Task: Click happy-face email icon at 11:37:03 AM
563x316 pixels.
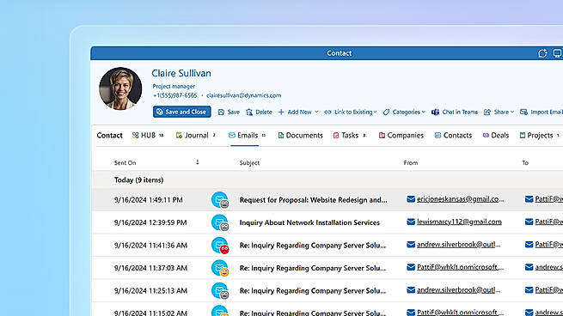Action: pos(220,268)
